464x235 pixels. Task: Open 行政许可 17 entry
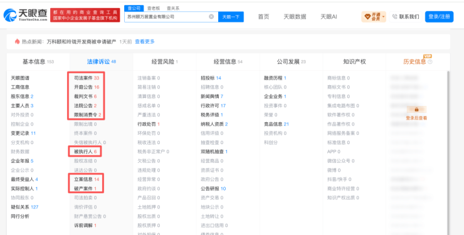[213, 105]
